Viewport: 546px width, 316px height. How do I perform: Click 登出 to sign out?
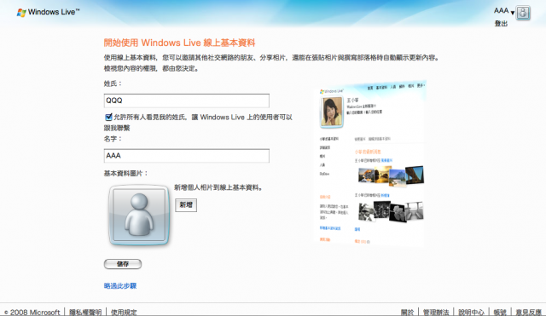(501, 24)
